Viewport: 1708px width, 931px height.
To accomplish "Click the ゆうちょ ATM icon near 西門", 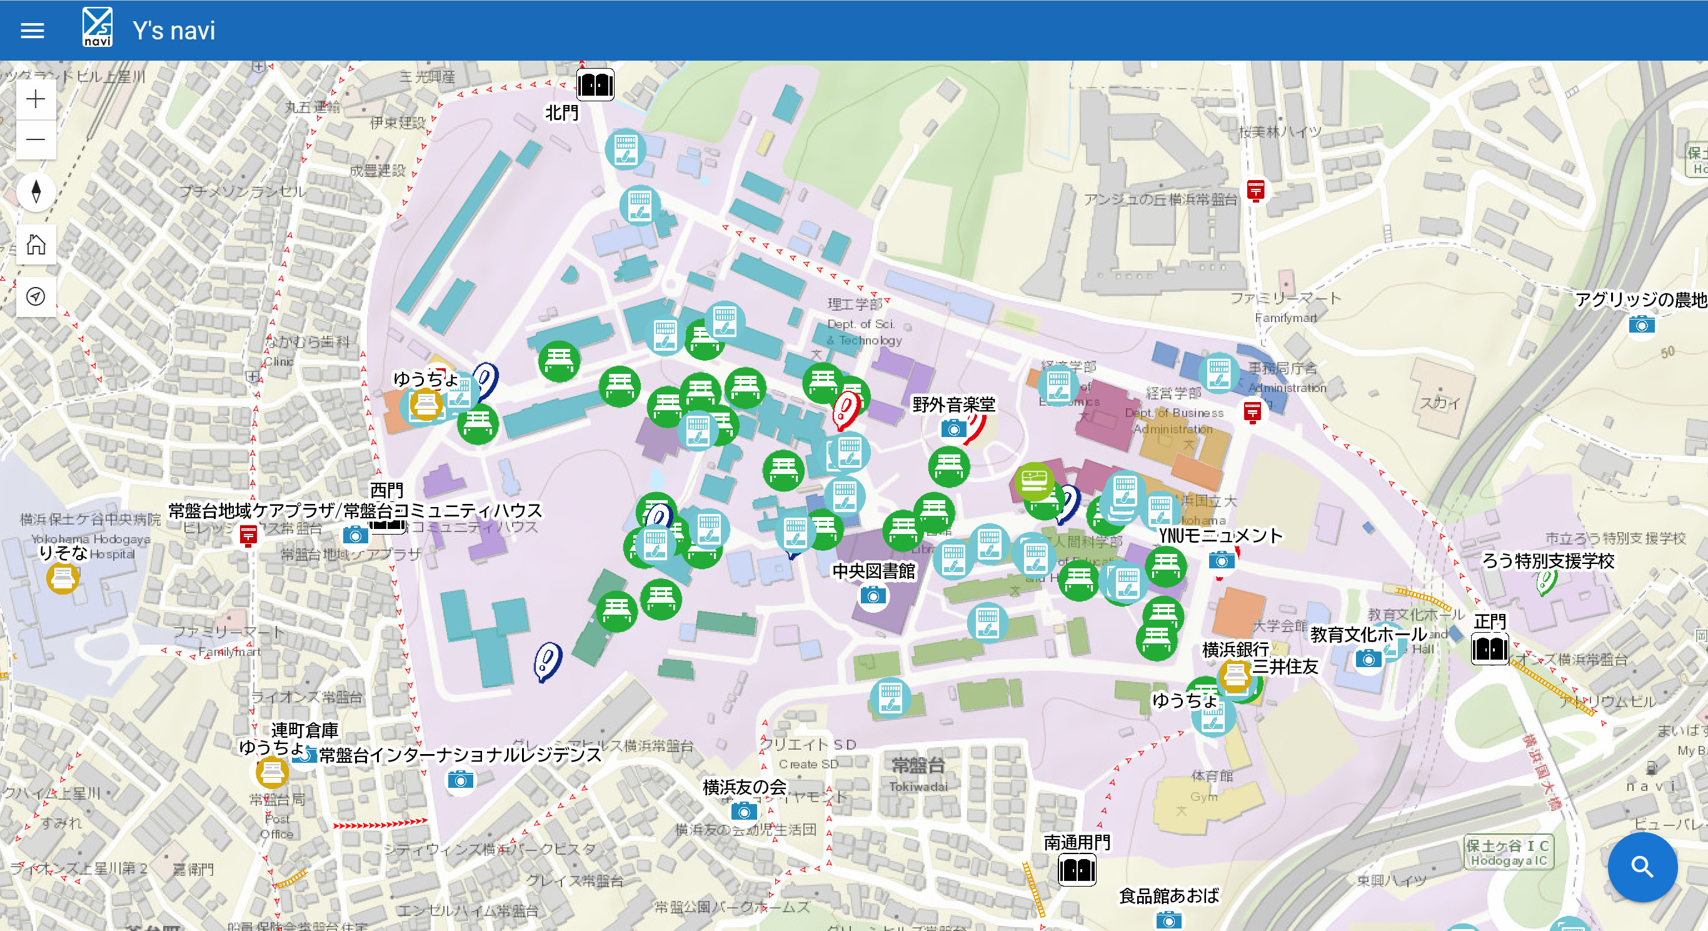I will pos(426,404).
